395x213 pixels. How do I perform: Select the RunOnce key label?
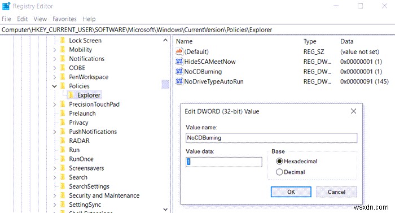(x=81, y=159)
